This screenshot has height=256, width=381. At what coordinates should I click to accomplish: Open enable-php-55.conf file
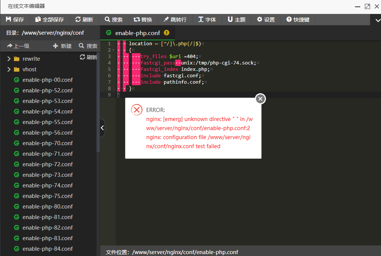point(47,122)
